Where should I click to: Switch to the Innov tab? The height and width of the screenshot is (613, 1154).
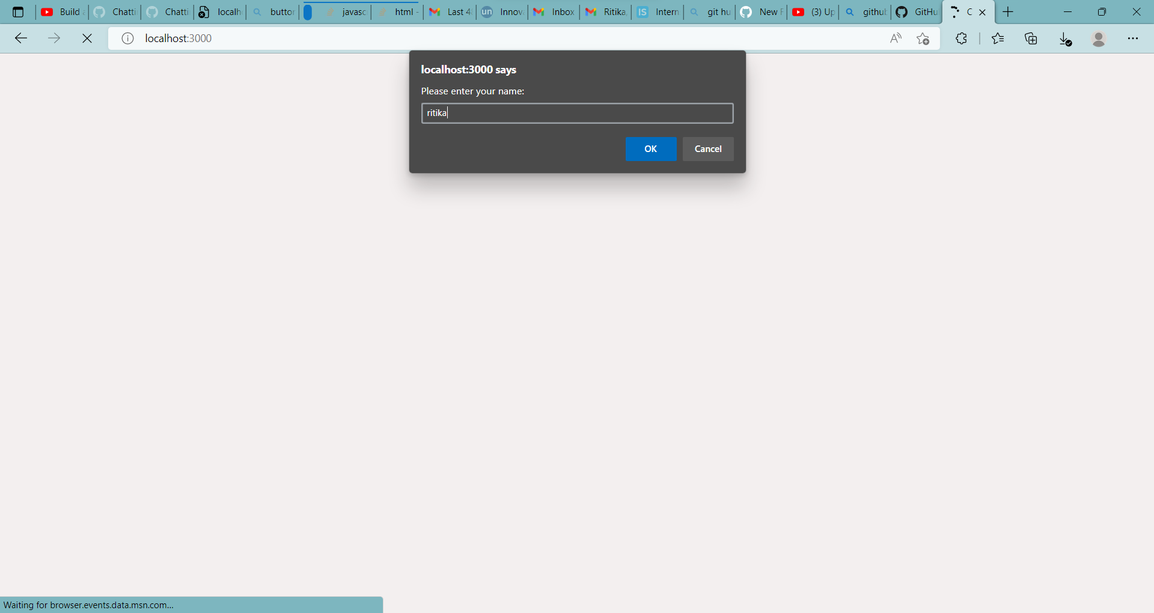pyautogui.click(x=502, y=12)
